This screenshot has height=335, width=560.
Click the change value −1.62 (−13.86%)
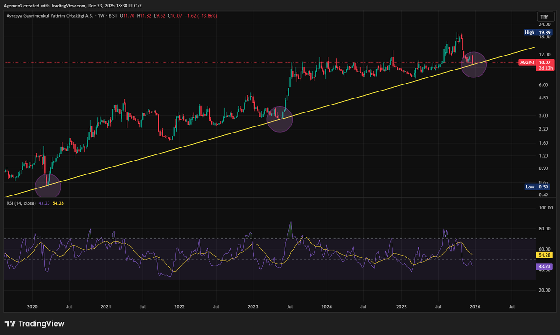click(x=201, y=16)
